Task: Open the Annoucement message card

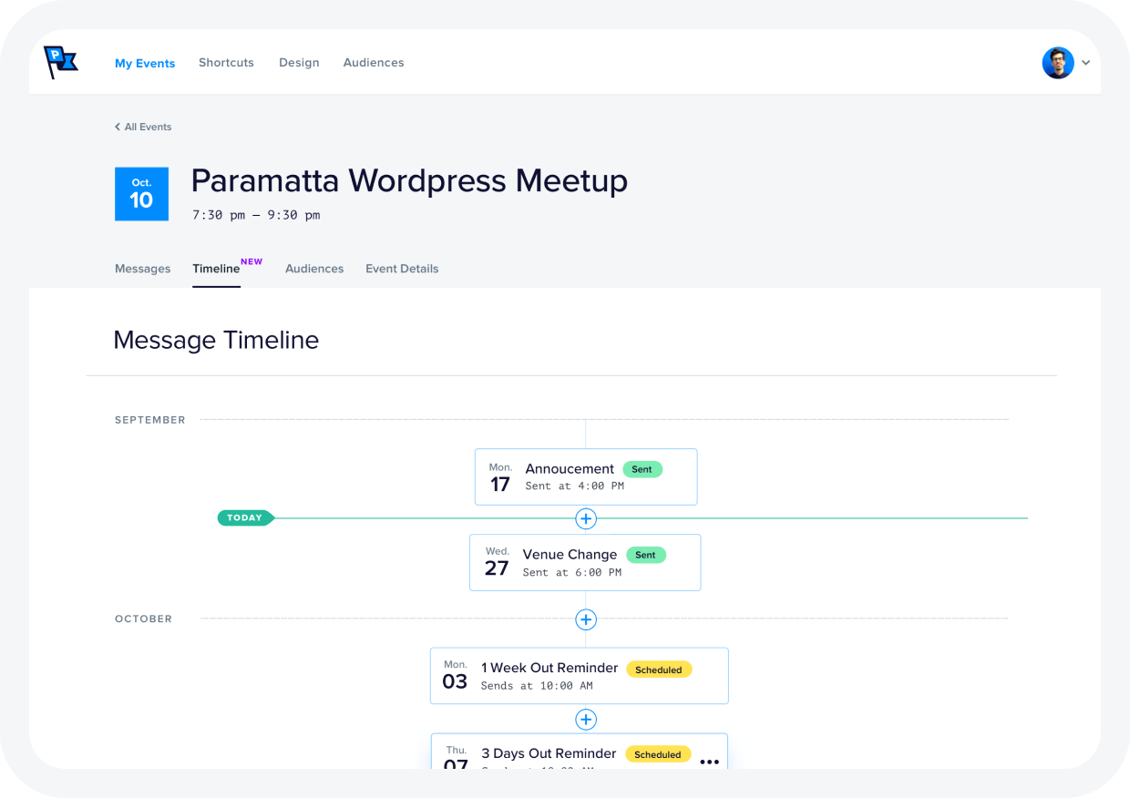Action: (x=586, y=476)
